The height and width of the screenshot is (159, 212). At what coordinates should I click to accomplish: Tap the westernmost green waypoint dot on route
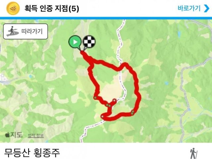(x=95, y=98)
